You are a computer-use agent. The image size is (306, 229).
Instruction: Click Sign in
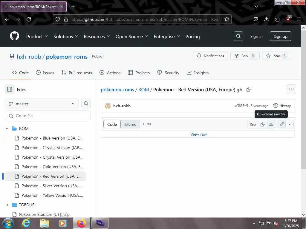pyautogui.click(x=256, y=36)
